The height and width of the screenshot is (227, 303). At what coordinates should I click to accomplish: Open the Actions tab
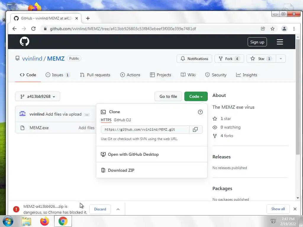pos(130,75)
